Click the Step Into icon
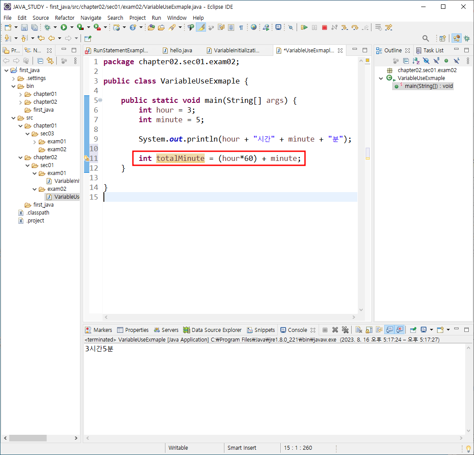Screen dimensions: 474x455 [x=344, y=27]
